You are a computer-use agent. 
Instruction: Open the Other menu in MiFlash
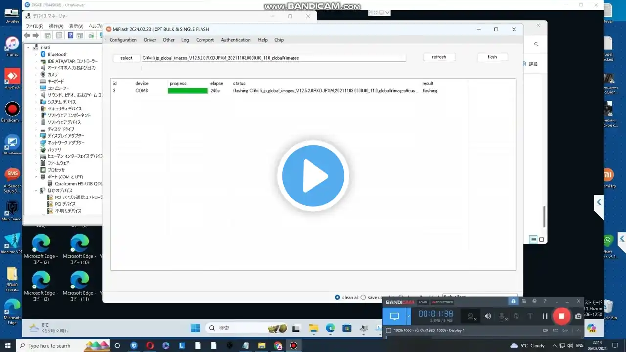click(169, 40)
